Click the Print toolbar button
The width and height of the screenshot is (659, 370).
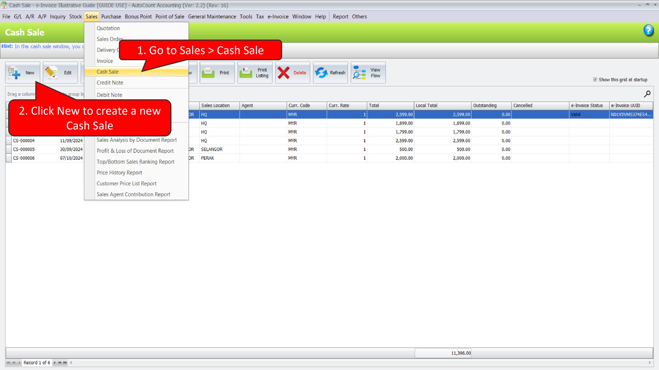[217, 73]
